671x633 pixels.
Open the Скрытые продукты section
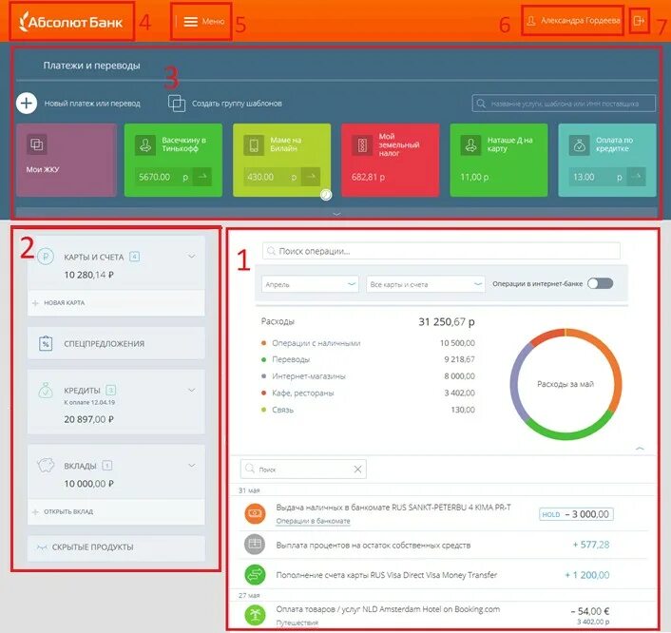(x=116, y=547)
